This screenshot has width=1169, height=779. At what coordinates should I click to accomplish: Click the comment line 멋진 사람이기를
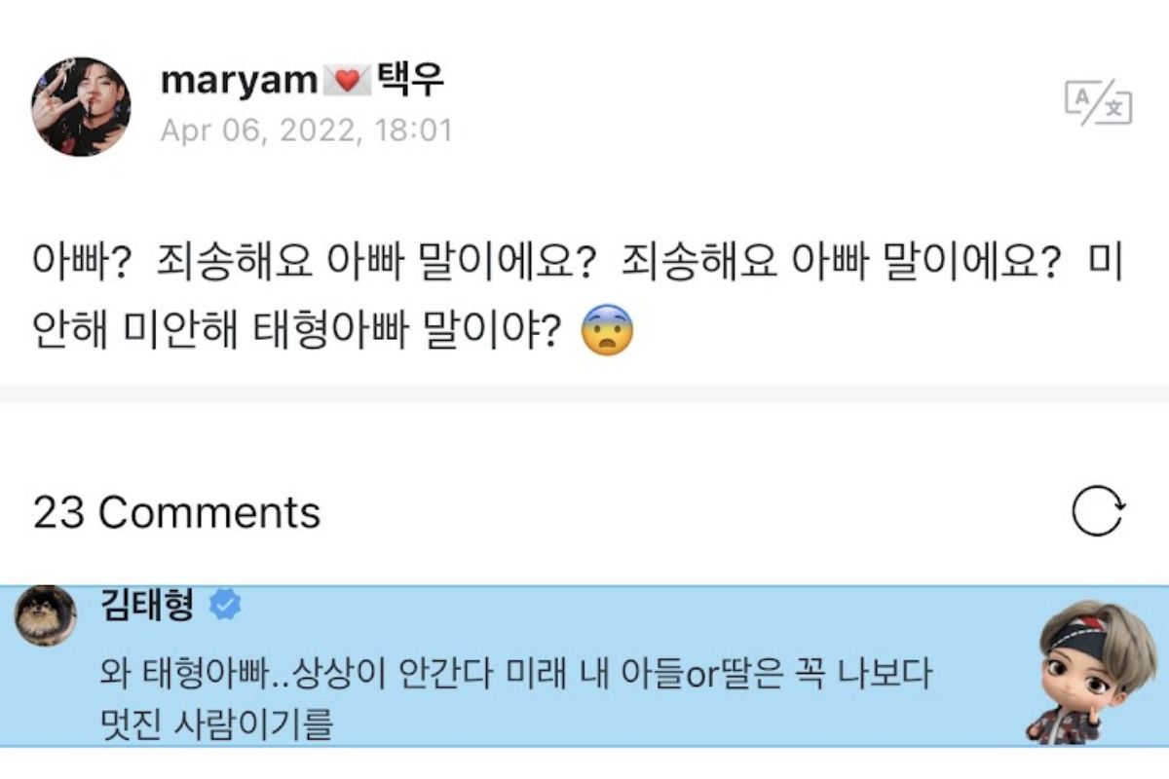point(216,725)
